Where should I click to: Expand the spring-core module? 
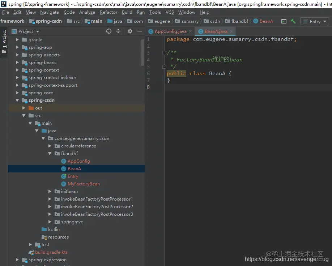point(17,93)
